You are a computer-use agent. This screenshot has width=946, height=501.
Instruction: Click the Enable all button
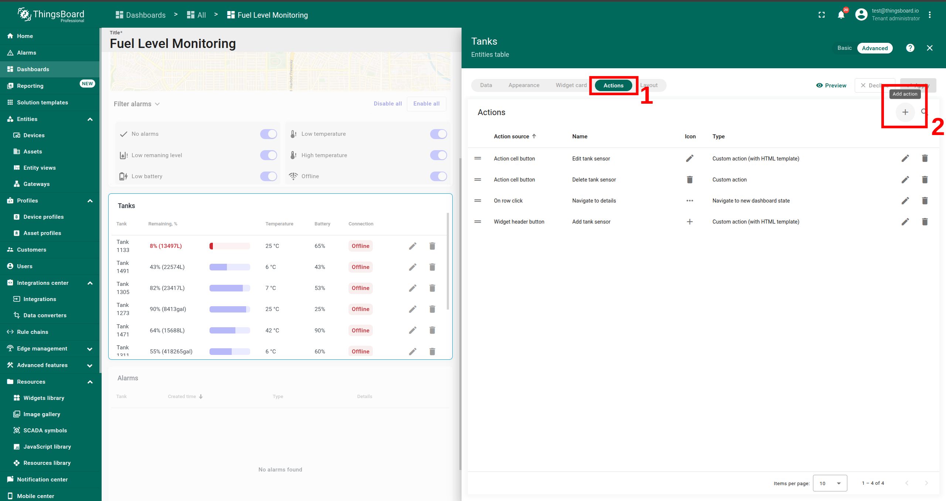point(426,104)
